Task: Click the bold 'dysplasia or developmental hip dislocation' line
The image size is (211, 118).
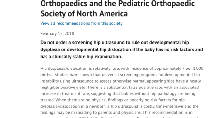Action: click(122, 49)
